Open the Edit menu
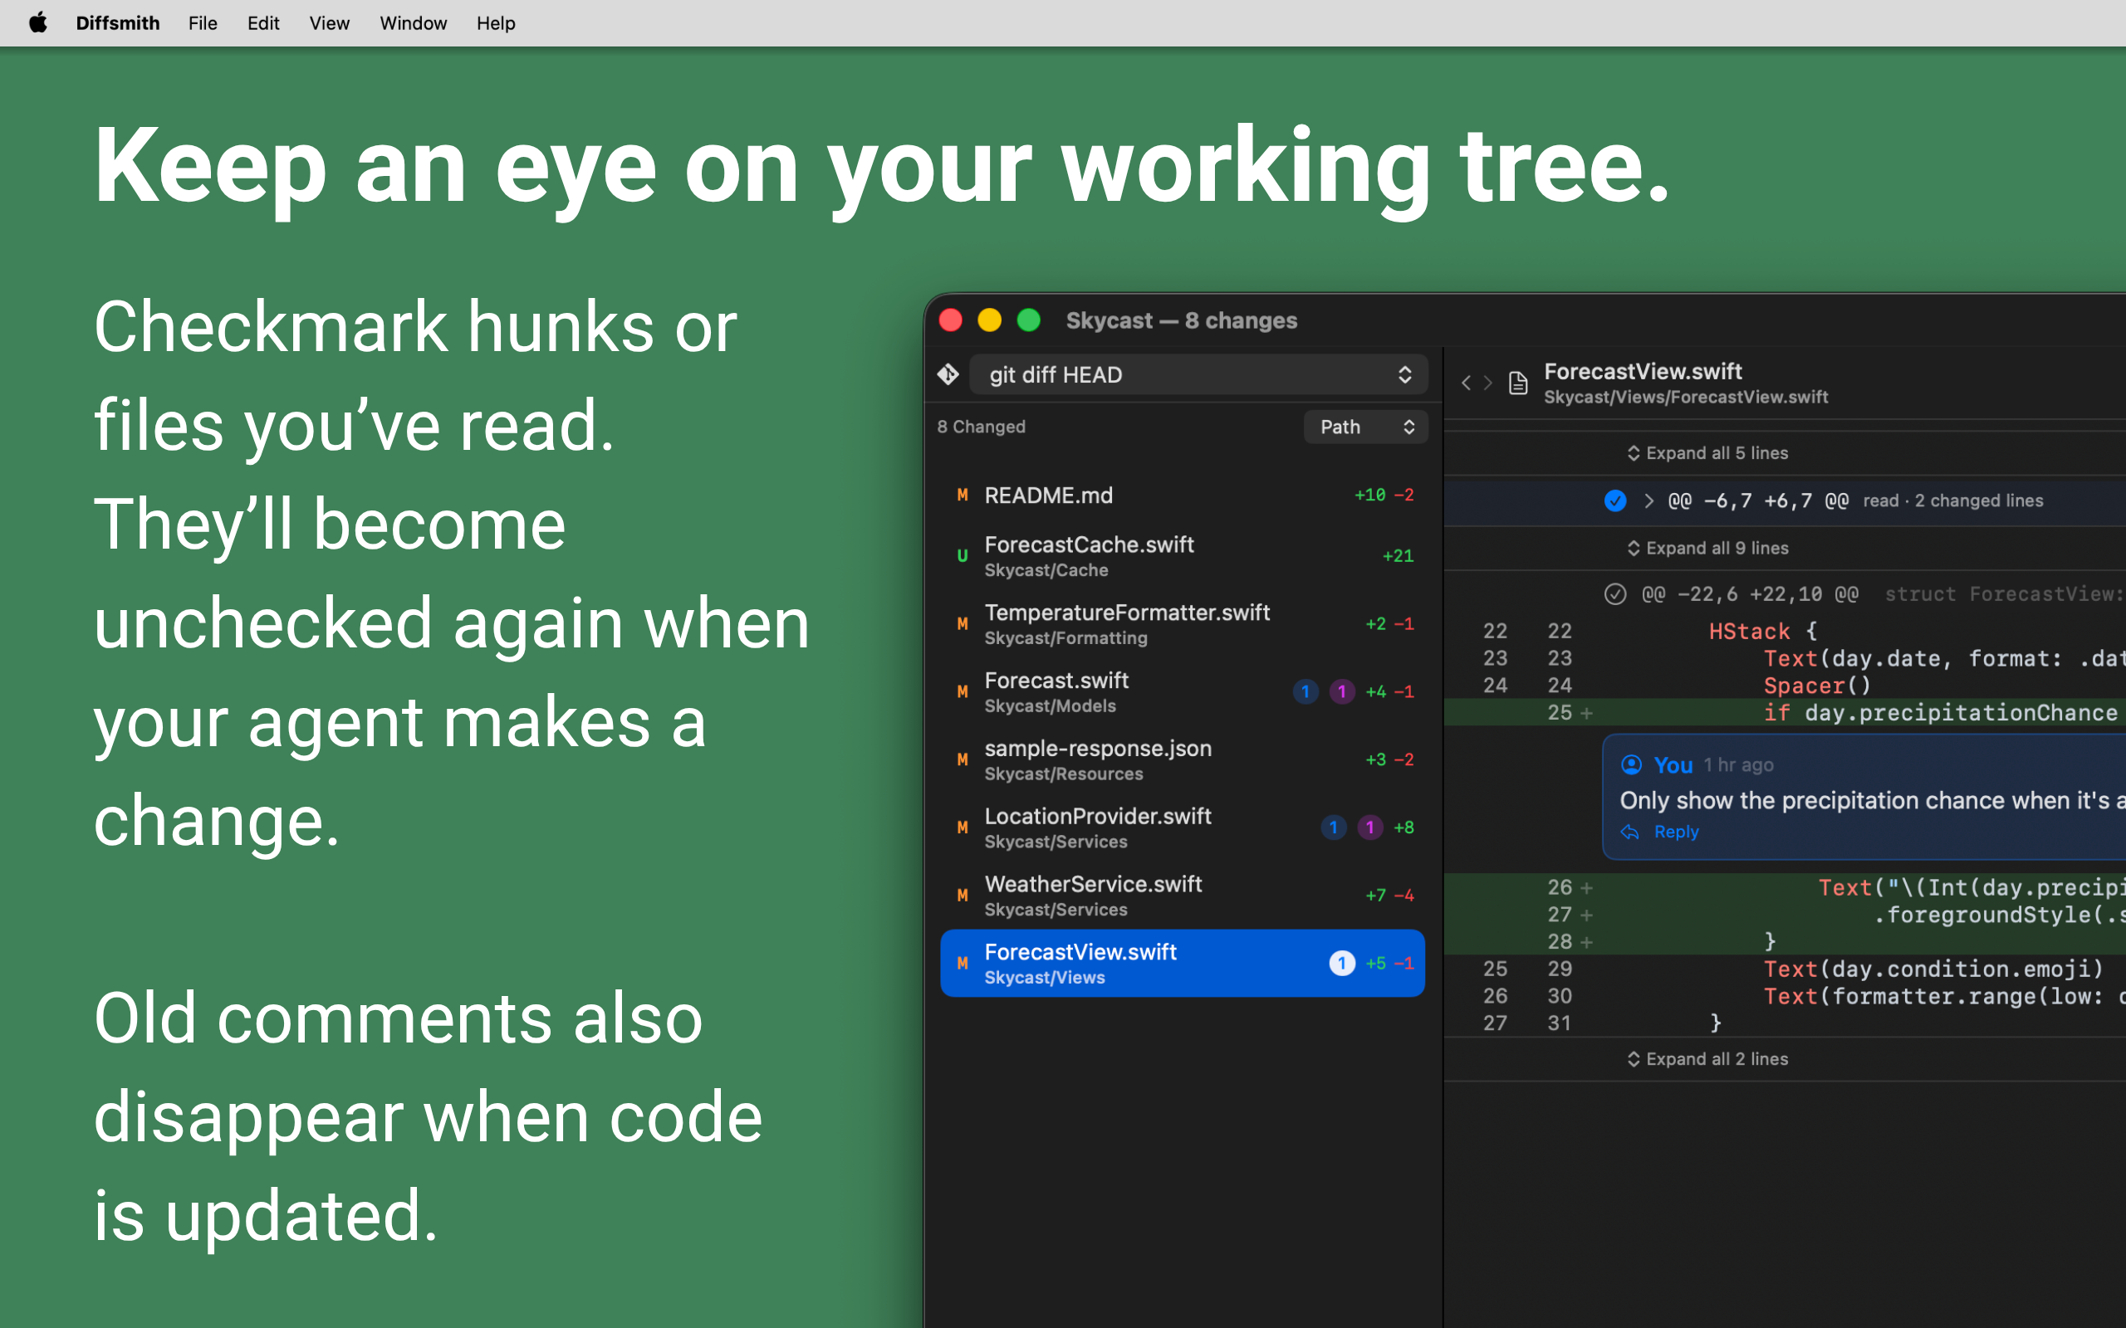The image size is (2126, 1328). point(262,23)
